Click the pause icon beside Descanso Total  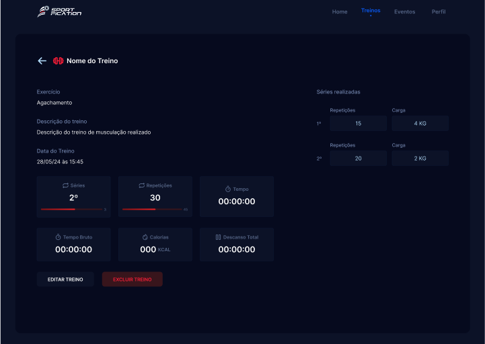tap(218, 237)
